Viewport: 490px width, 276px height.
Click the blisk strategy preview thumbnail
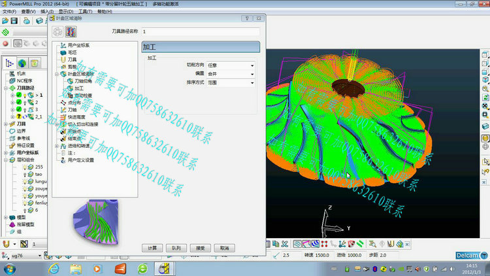[x=95, y=222]
